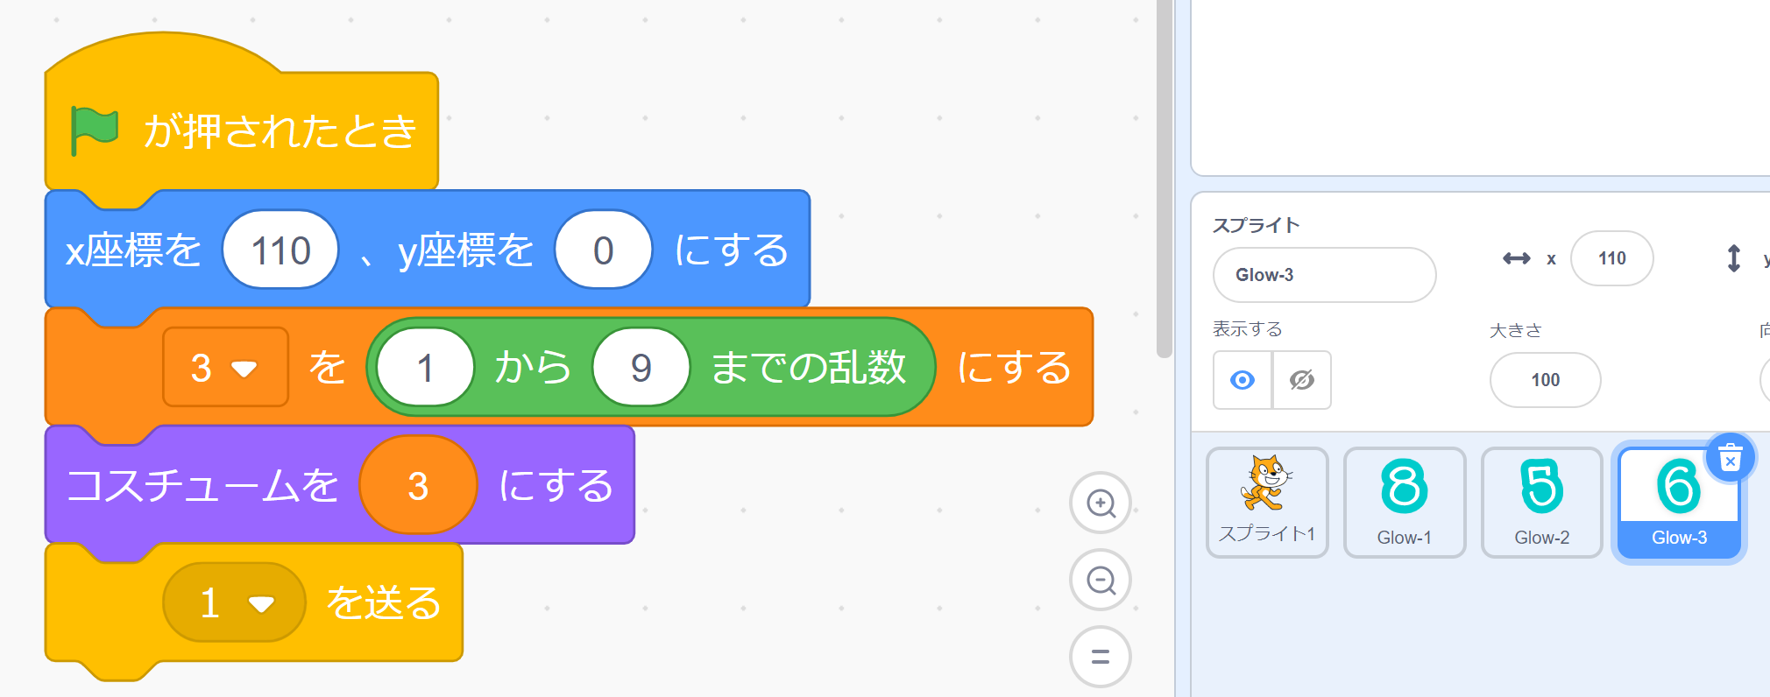Image resolution: width=1770 pixels, height=697 pixels.
Task: Click the workspace vertical scrollbar
Action: [x=1165, y=175]
